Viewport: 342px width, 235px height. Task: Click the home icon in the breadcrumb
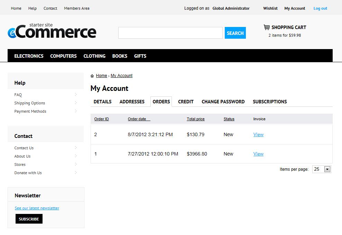click(92, 76)
